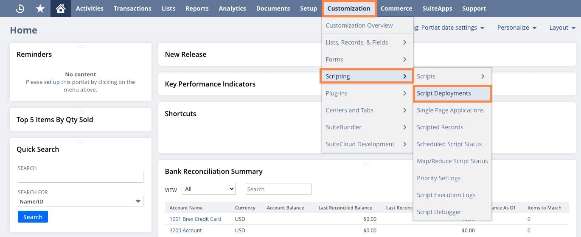Click drag handle above Reminders portlet
Viewport: 581px width, 237px height.
coord(80,47)
